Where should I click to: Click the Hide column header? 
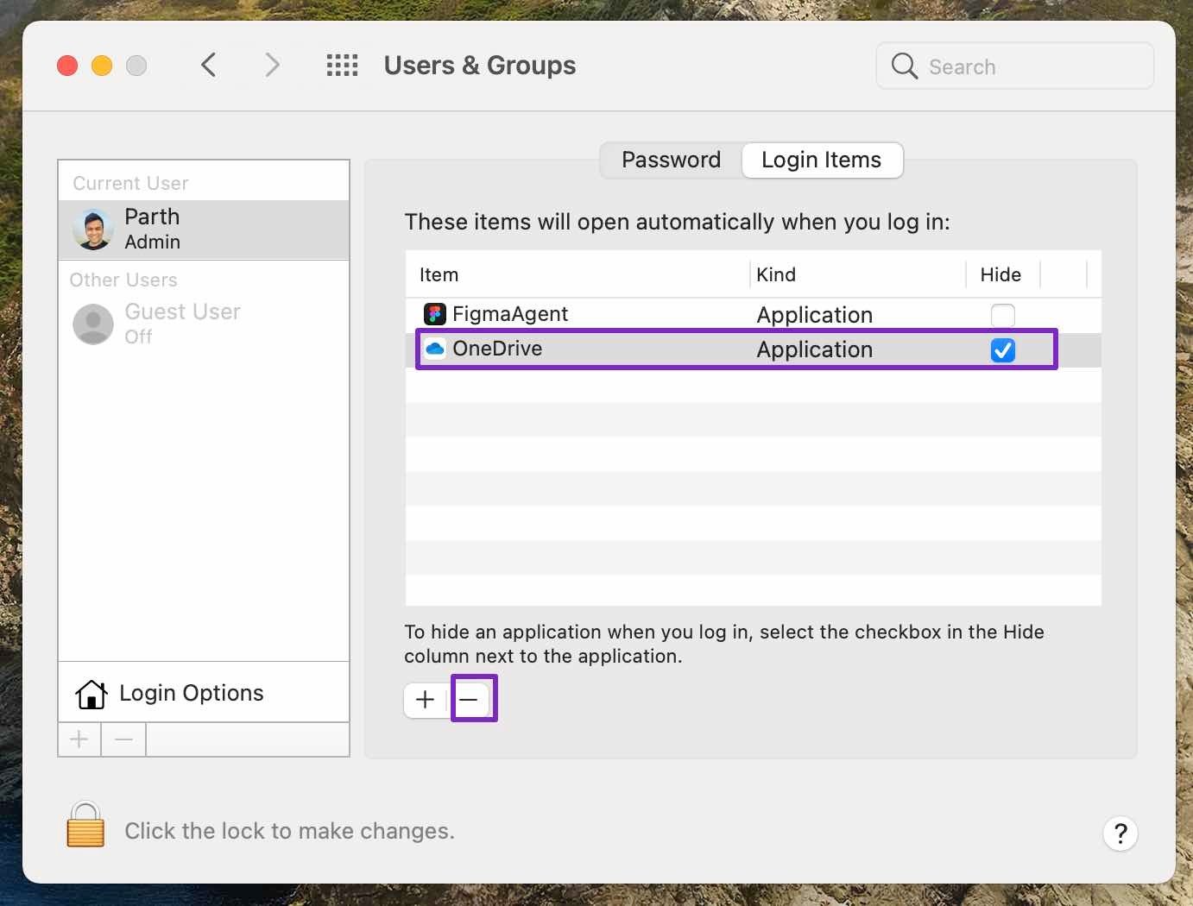coord(1002,274)
